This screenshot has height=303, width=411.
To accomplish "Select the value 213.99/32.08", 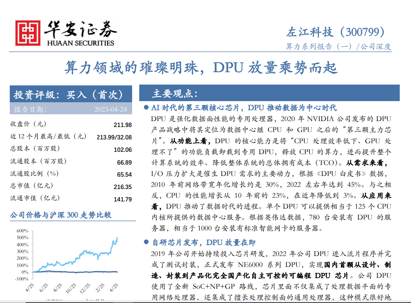I will 114,137.
